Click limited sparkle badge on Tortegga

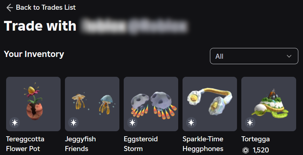(x=250, y=123)
